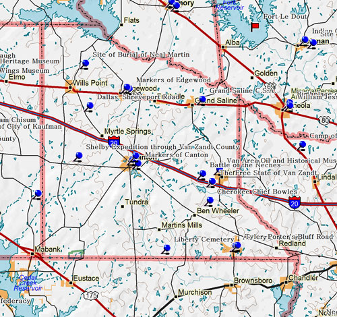
Task: Click the 'Martins Mills' town label
Action: 182,225
